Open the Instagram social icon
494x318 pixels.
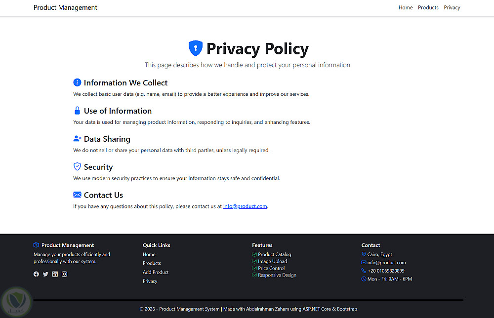point(64,274)
